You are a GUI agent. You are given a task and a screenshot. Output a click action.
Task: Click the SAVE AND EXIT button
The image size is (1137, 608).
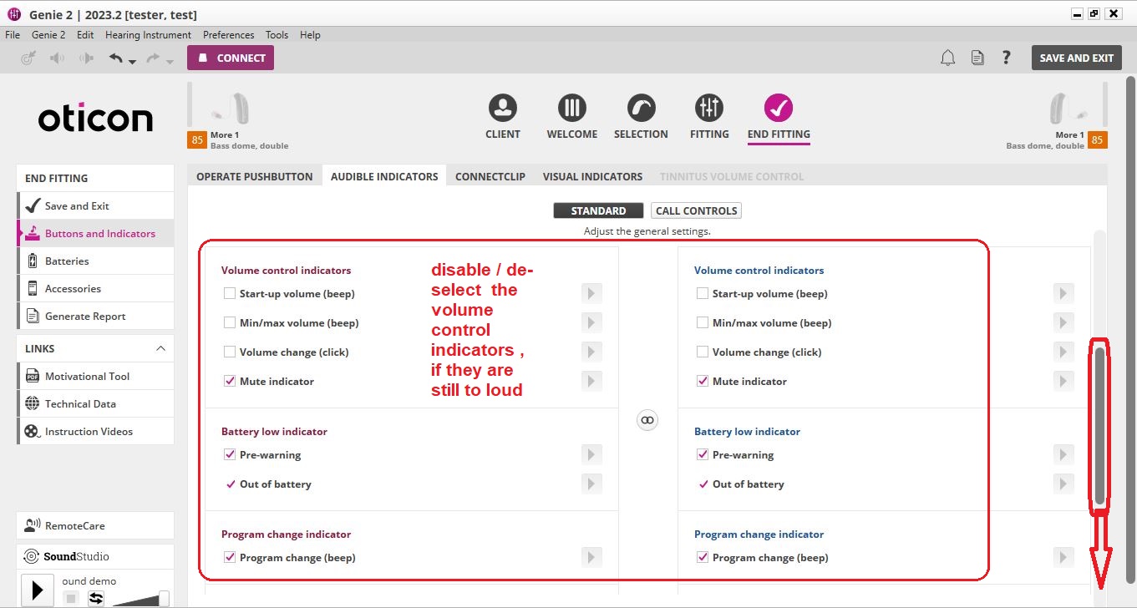[x=1076, y=58]
